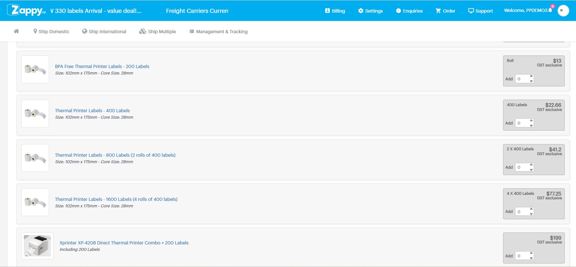576x267 pixels.
Task: Open the Ship International tab
Action: tap(104, 31)
